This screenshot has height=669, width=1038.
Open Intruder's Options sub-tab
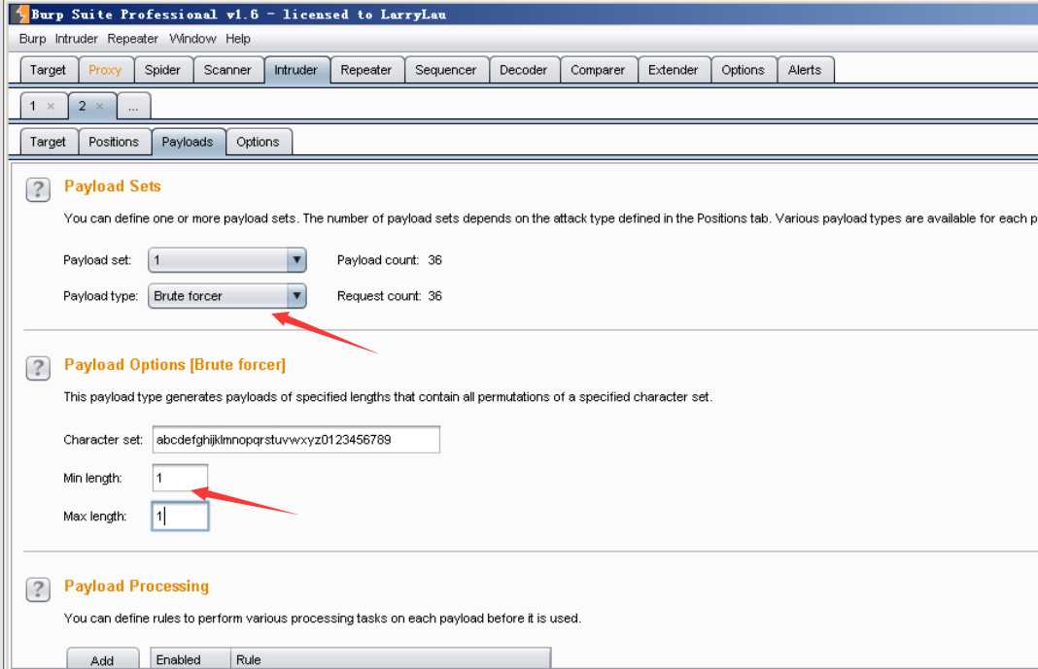(258, 142)
